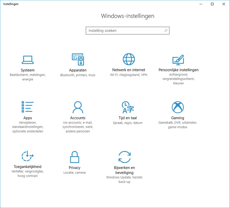
Task: Click the Netwerk en internet globe icon
Action: [129, 59]
